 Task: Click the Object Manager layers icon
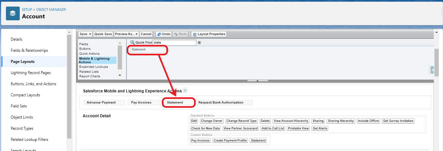coord(13,13)
